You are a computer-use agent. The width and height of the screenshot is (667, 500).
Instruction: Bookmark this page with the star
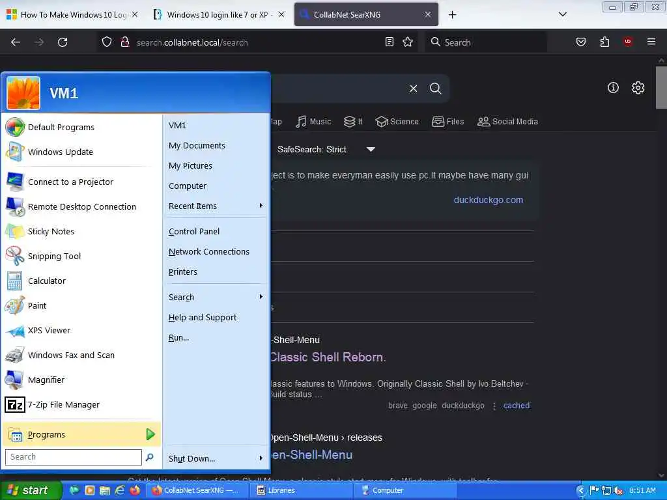point(408,42)
